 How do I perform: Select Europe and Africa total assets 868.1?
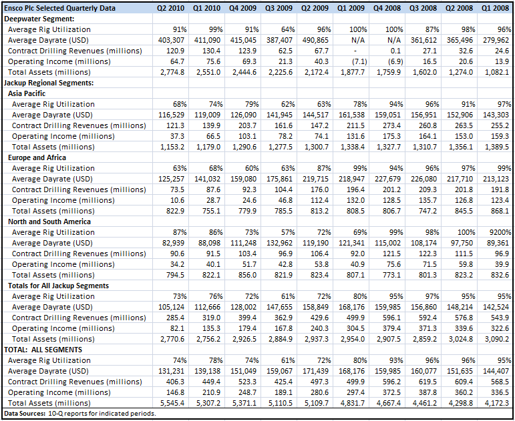click(500, 211)
